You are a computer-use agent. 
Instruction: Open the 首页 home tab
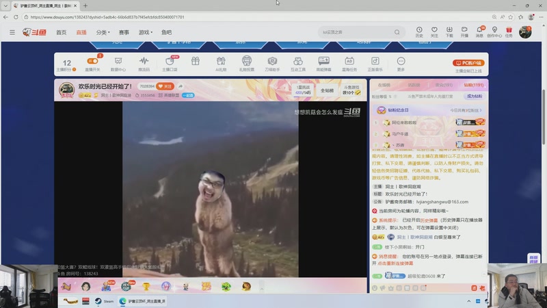click(x=61, y=32)
